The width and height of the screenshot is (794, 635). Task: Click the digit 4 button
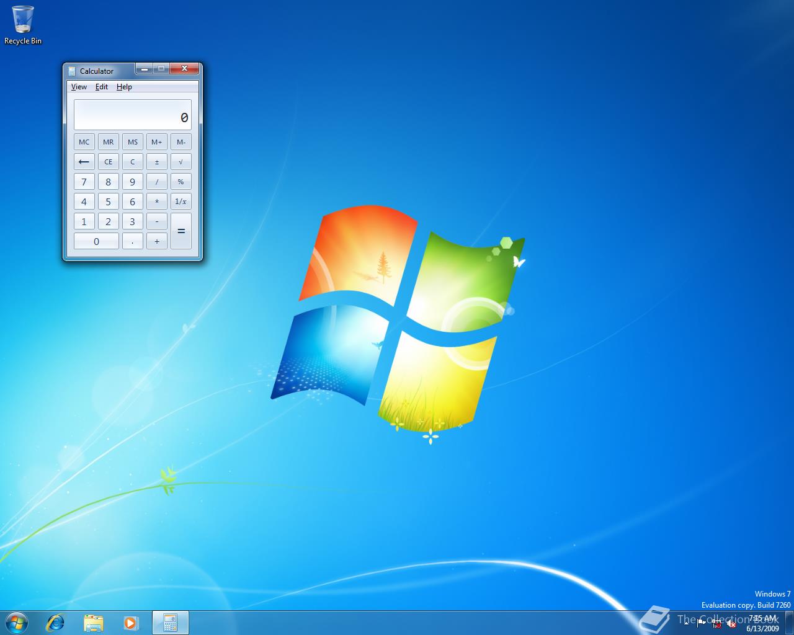[x=84, y=202]
